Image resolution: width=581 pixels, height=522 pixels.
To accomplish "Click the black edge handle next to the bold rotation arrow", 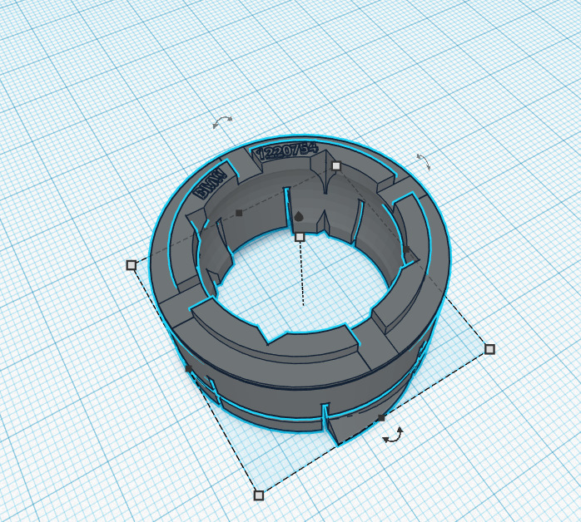I will point(381,418).
